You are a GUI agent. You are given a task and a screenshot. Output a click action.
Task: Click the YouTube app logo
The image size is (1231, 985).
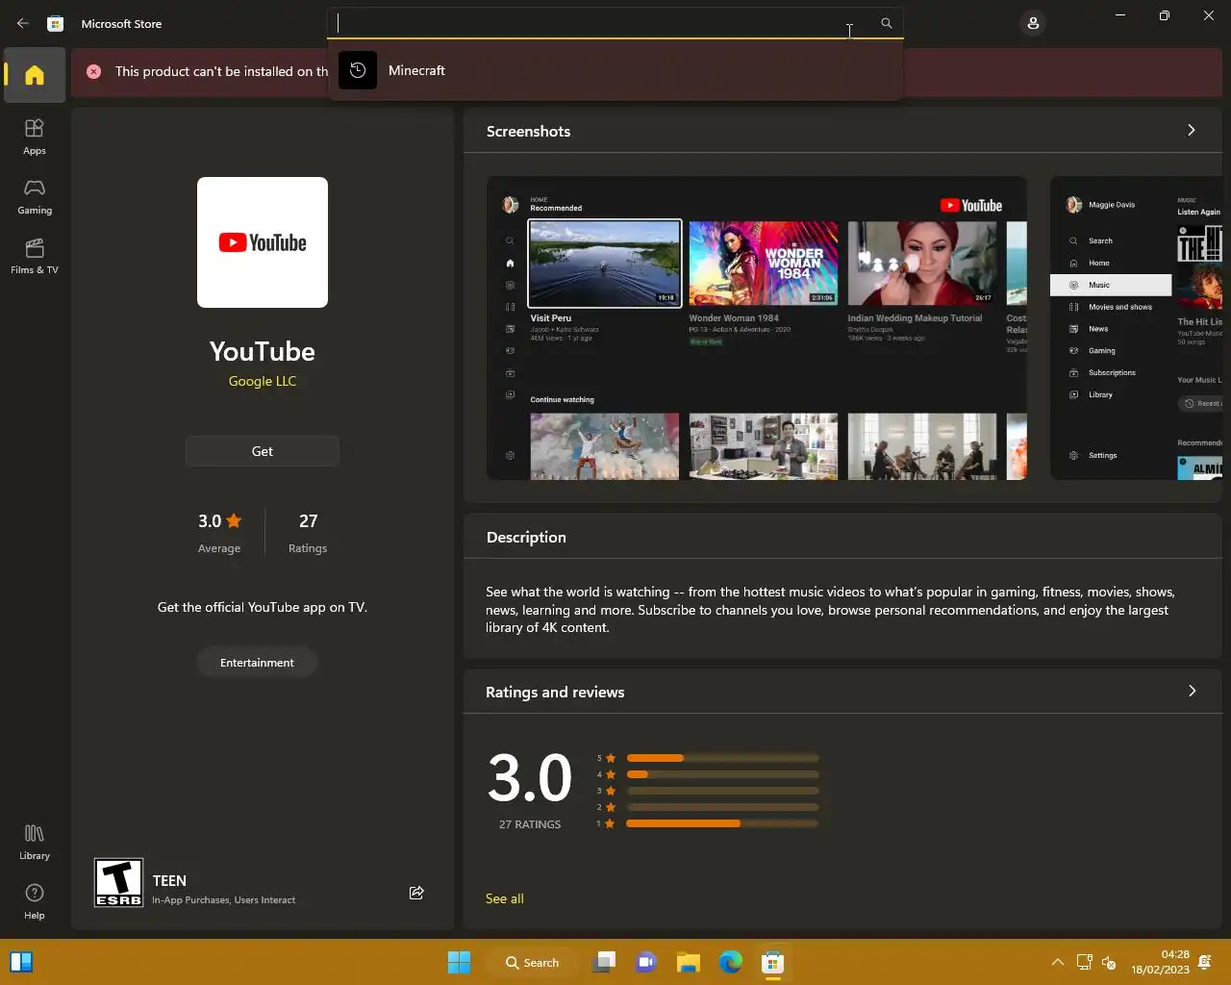tap(263, 242)
